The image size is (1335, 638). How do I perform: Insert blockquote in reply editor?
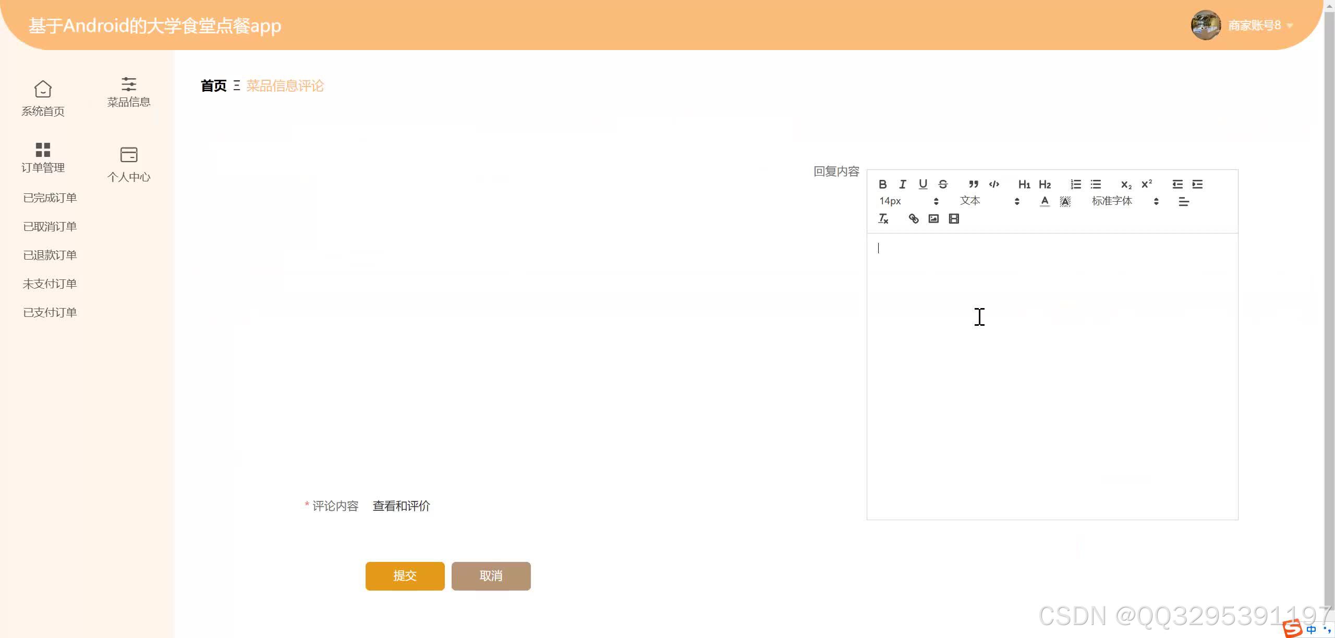click(973, 184)
